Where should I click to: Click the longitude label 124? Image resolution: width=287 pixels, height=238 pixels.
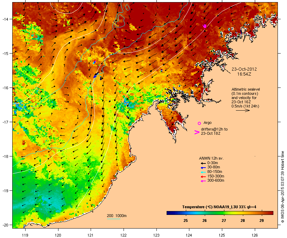[189, 235]
